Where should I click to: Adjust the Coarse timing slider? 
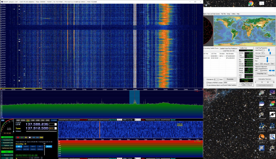[267, 58]
